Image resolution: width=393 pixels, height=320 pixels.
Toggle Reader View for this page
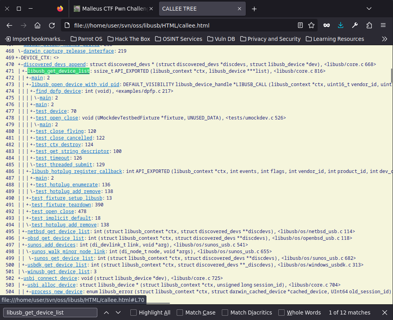pos(300,25)
